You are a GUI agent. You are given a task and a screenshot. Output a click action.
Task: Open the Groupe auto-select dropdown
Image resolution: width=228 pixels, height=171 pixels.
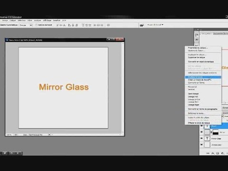coord(26,25)
